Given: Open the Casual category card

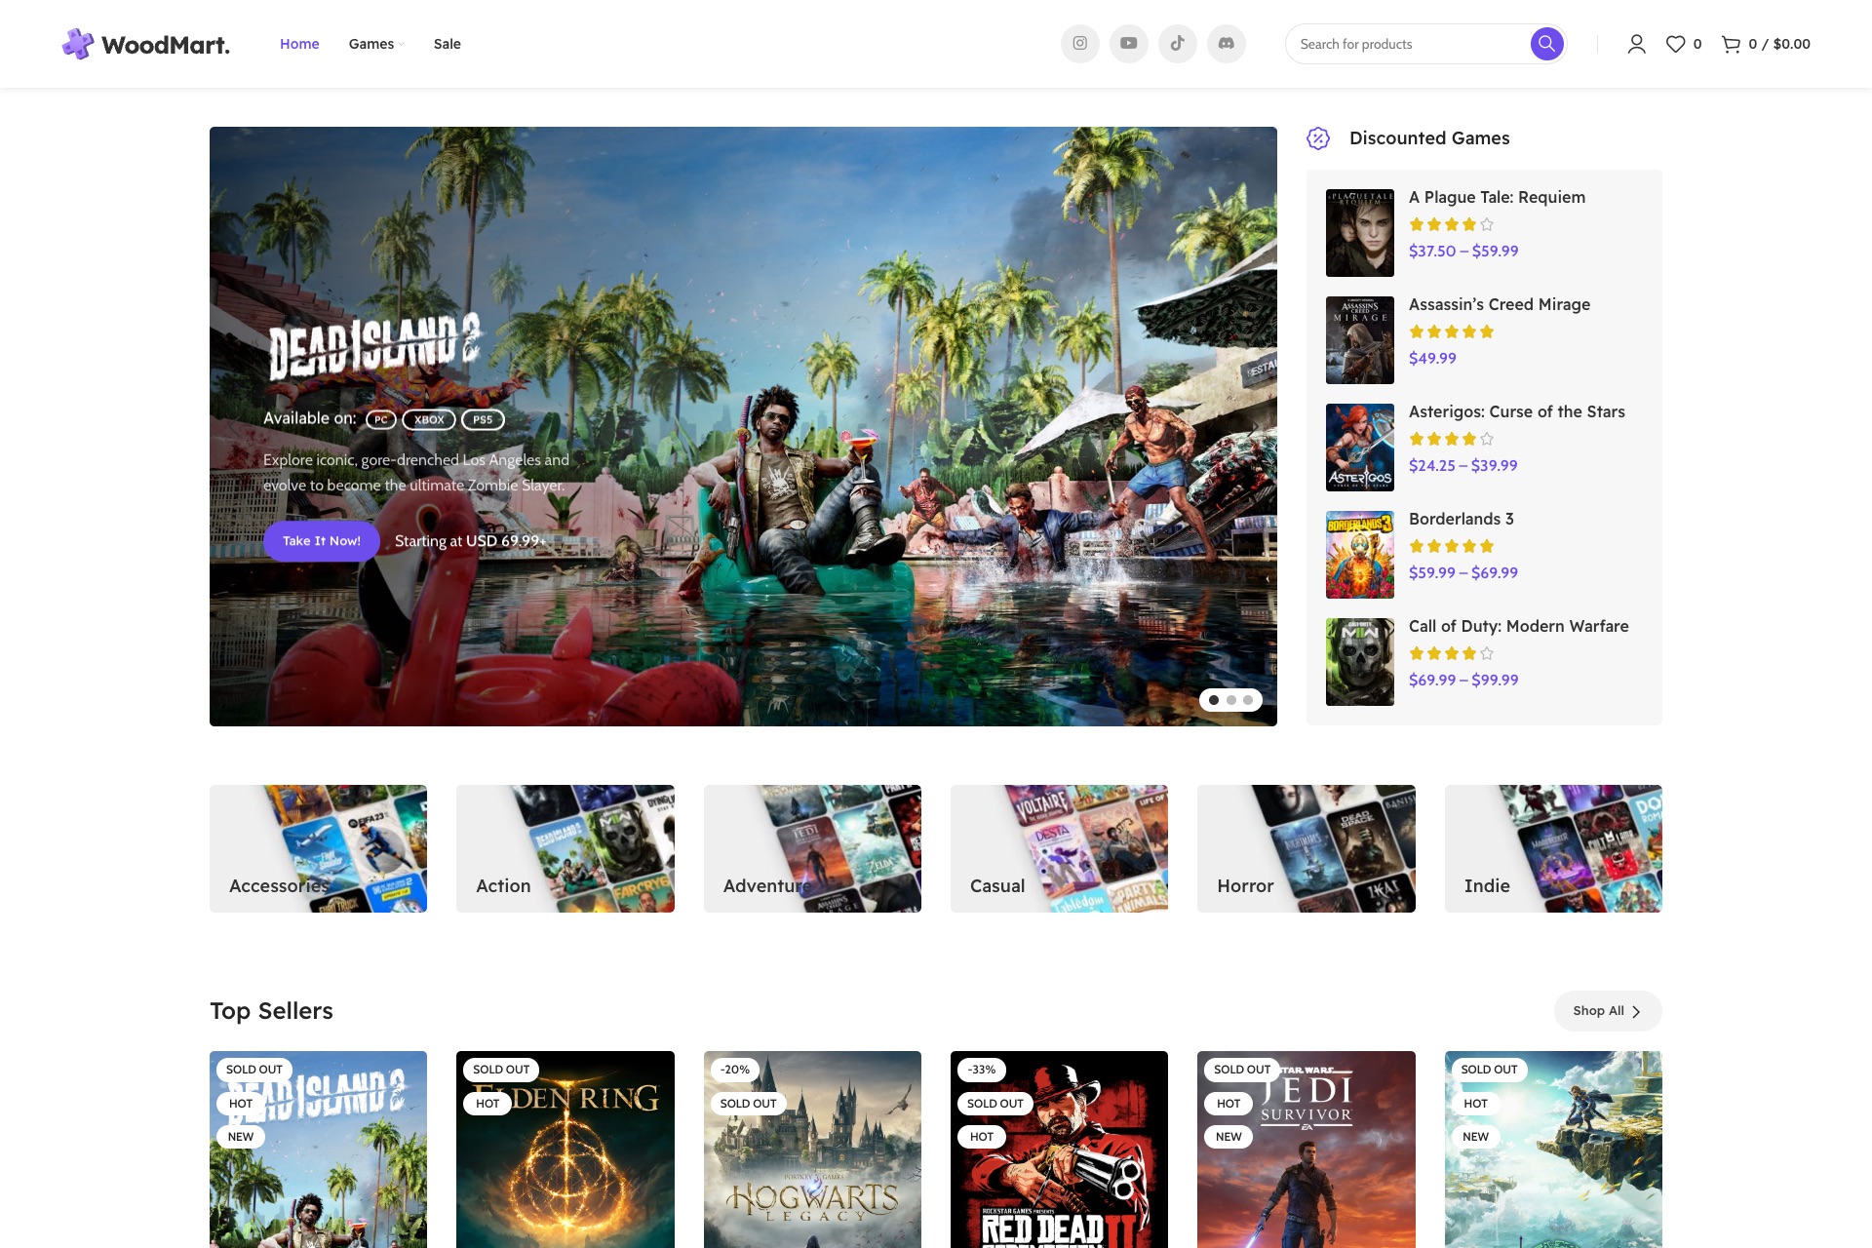Looking at the screenshot, I should pyautogui.click(x=1059, y=848).
